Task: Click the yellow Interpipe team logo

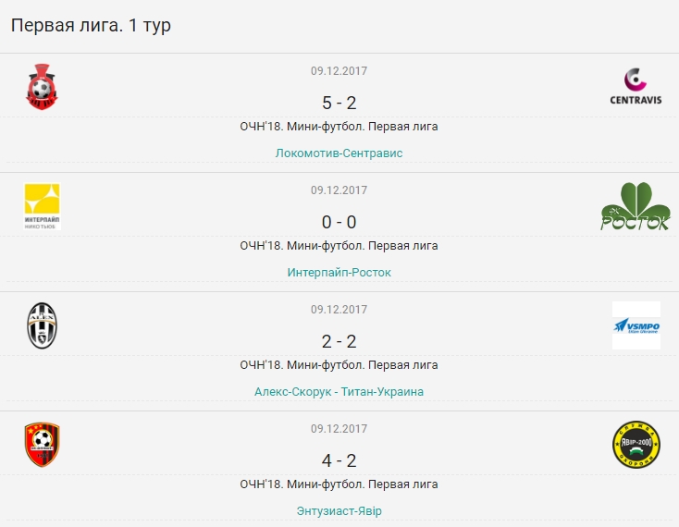Action: pyautogui.click(x=42, y=206)
